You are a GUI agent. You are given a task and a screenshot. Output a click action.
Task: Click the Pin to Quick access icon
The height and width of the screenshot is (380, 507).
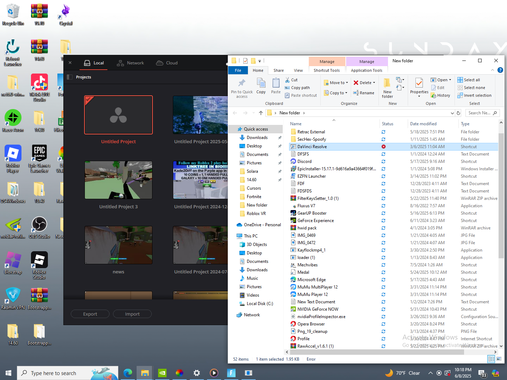tap(242, 83)
